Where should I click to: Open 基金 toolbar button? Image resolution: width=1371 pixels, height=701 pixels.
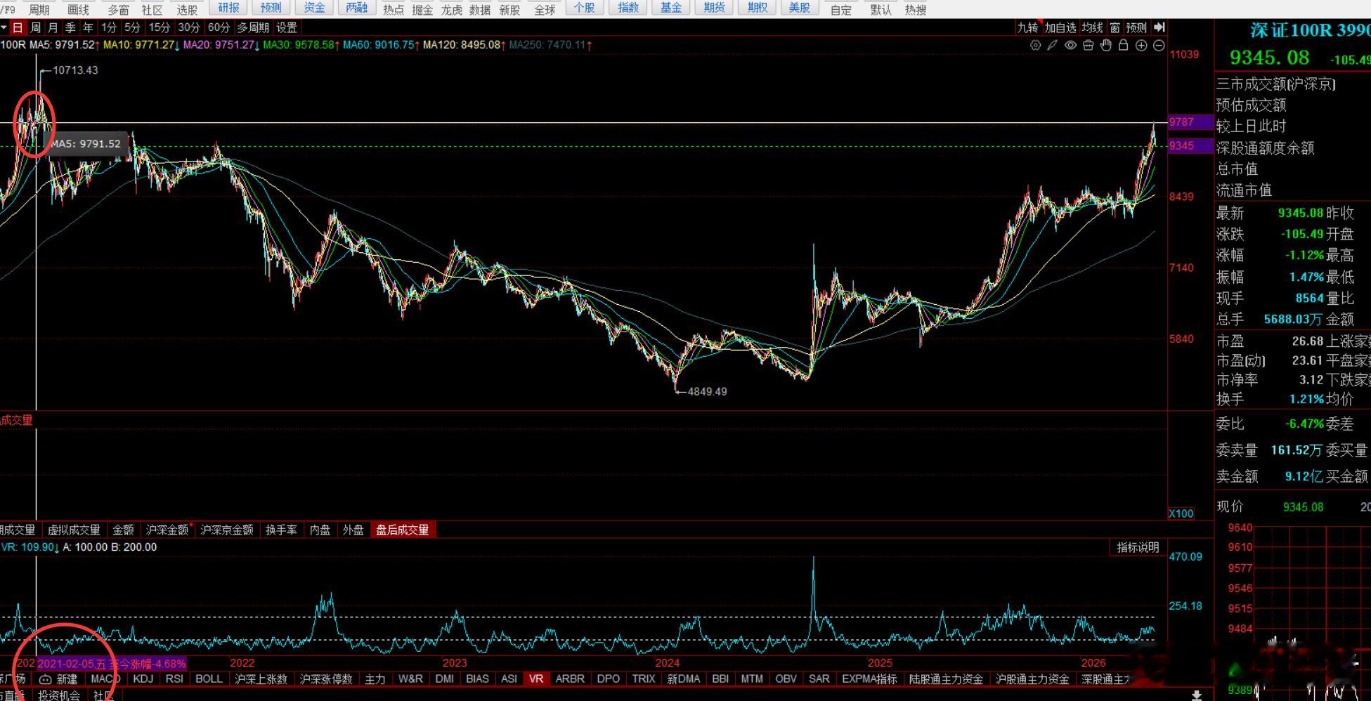tap(671, 8)
